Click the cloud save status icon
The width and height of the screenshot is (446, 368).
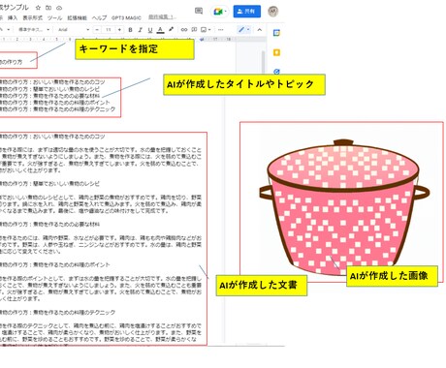click(59, 8)
